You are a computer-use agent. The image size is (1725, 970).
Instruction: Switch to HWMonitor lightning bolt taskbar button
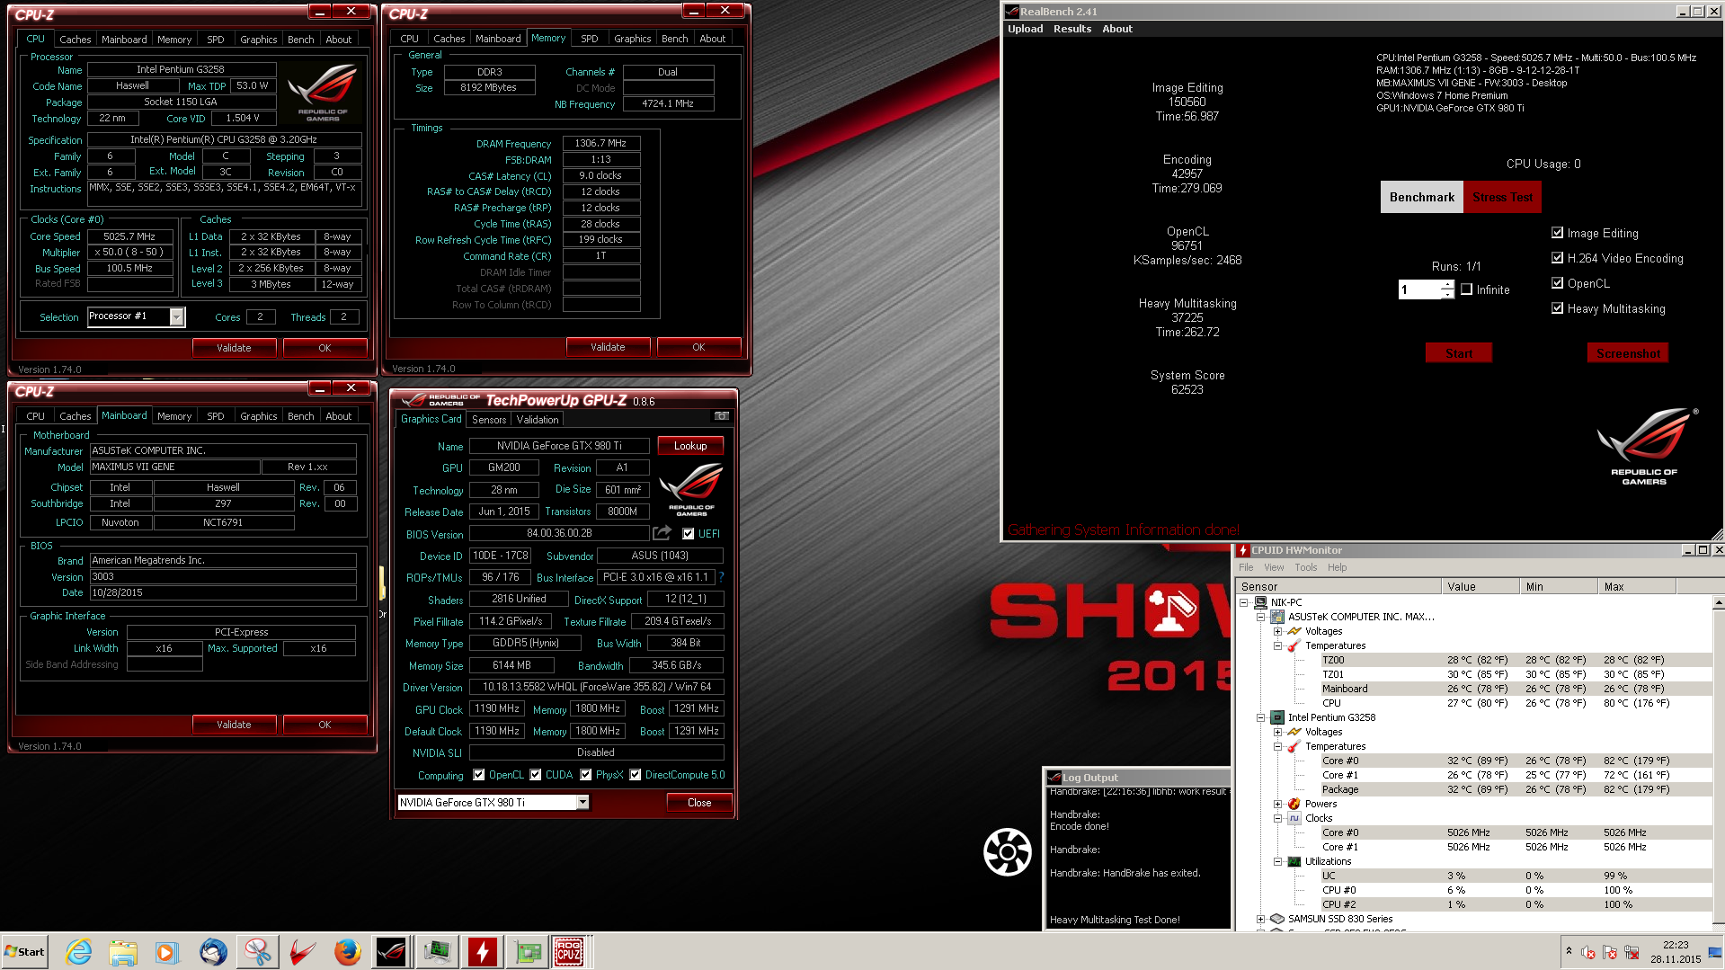[482, 951]
